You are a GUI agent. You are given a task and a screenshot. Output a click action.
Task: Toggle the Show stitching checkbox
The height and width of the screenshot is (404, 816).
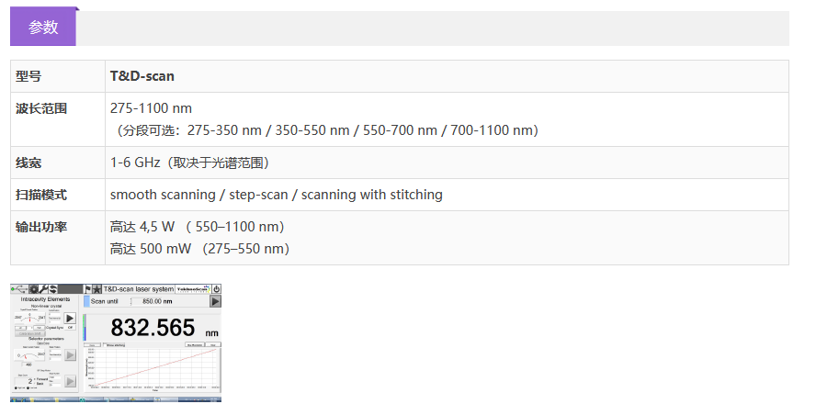[105, 345]
